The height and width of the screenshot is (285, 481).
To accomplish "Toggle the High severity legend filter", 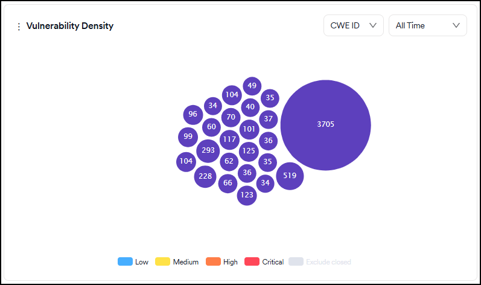I will click(221, 262).
